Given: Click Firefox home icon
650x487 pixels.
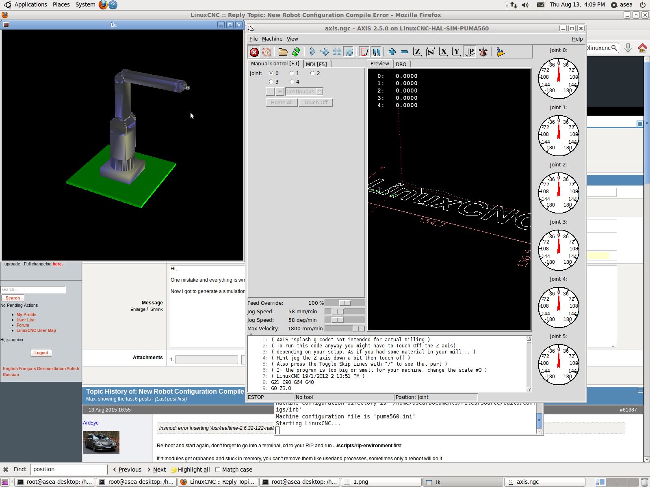Looking at the screenshot, I should [x=642, y=48].
